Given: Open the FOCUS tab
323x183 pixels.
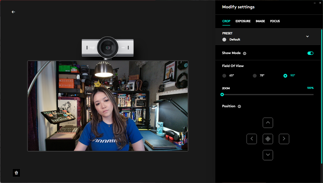Looking at the screenshot, I should 275,21.
